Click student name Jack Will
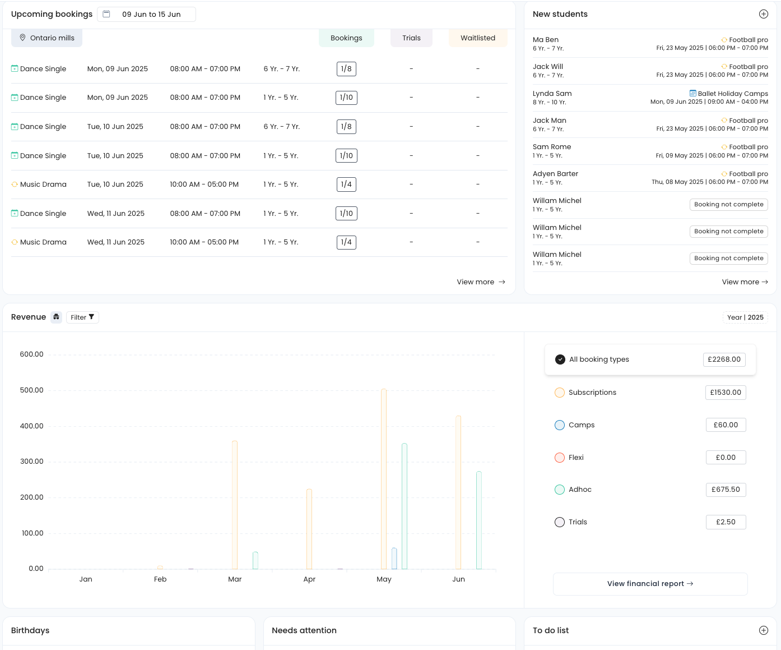Viewport: 781px width, 650px height. [548, 67]
